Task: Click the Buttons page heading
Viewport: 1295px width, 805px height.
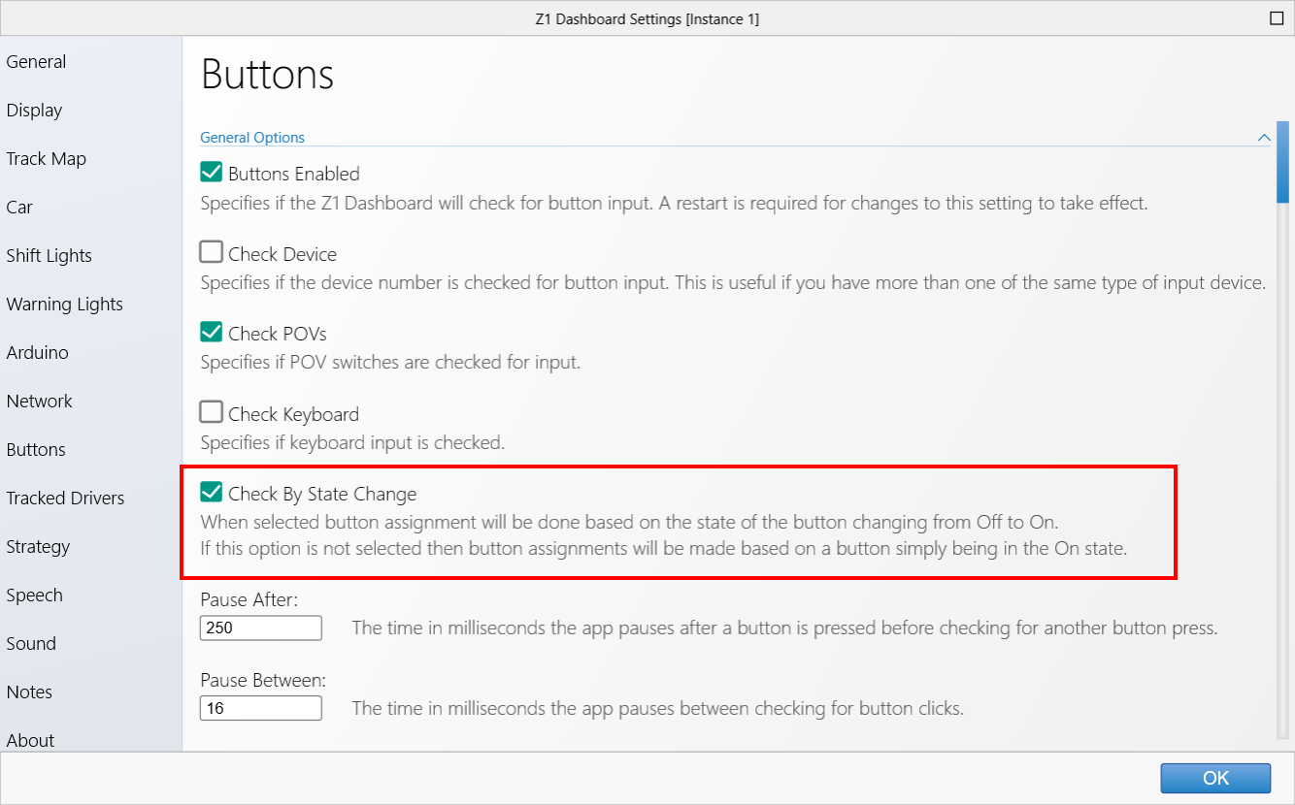Action: (267, 75)
